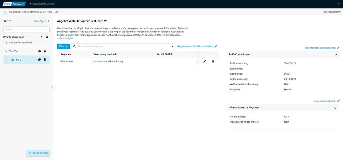This screenshot has width=343, height=160.
Task: Toggle the Test-Tarif 2 checkbox
Action: coord(7,60)
